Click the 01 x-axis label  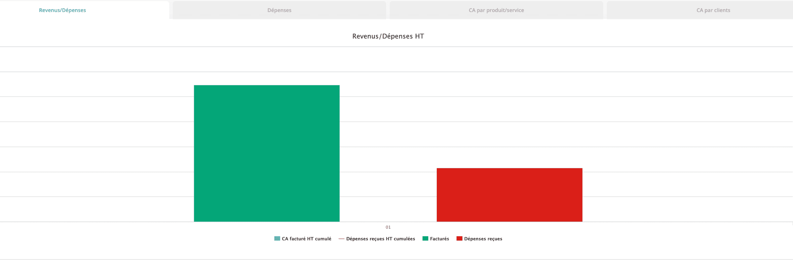click(x=388, y=227)
